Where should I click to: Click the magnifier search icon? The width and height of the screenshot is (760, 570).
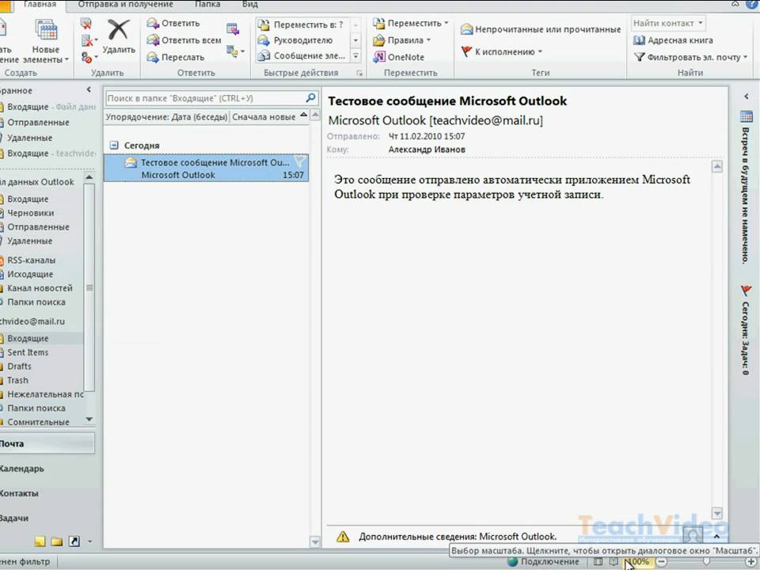(x=311, y=98)
